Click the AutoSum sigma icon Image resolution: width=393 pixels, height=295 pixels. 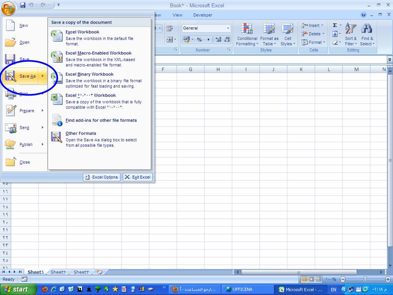click(x=334, y=25)
